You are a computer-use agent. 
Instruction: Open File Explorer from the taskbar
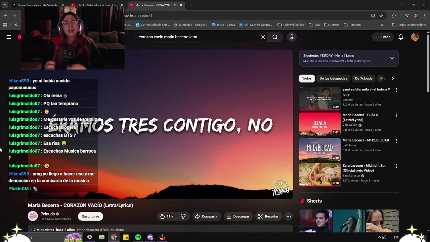pyautogui.click(x=102, y=237)
